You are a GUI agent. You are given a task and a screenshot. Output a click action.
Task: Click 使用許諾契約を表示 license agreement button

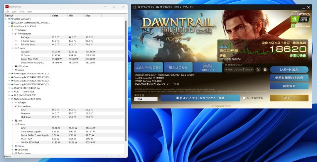click(289, 78)
